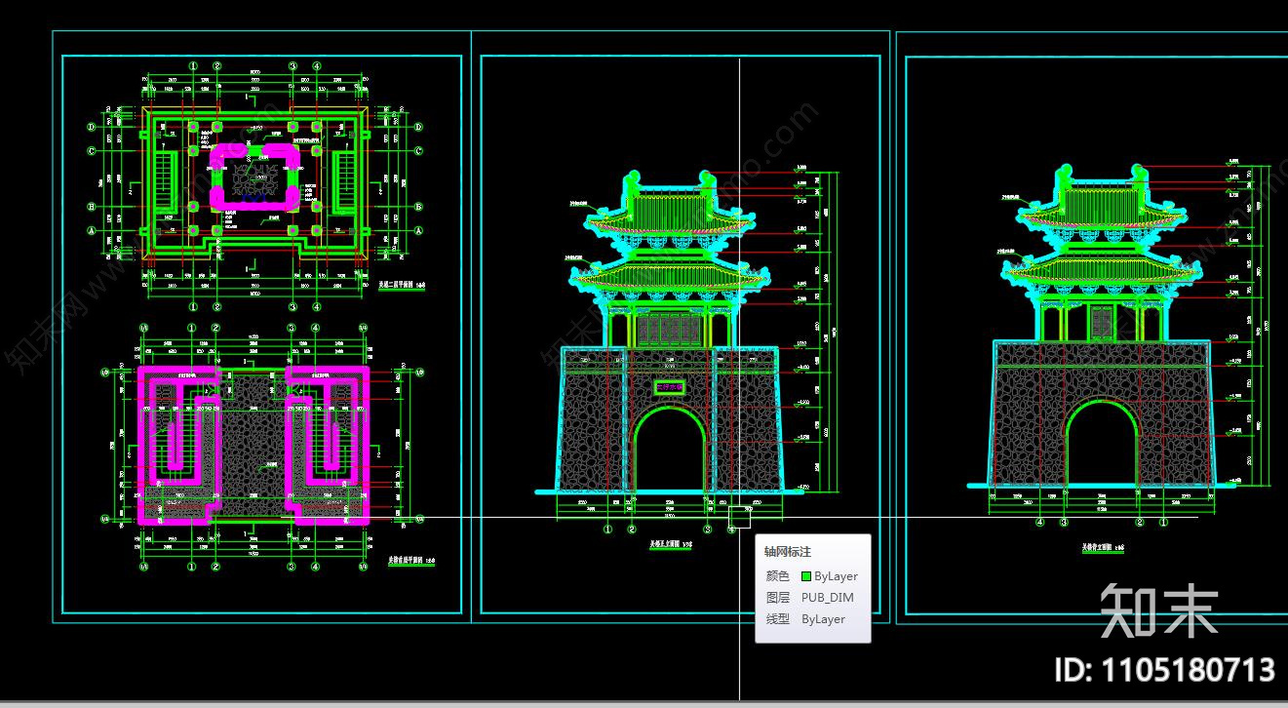Pick the magenta central room in second-floor plan
This screenshot has width=1288, height=708.
[x=255, y=177]
